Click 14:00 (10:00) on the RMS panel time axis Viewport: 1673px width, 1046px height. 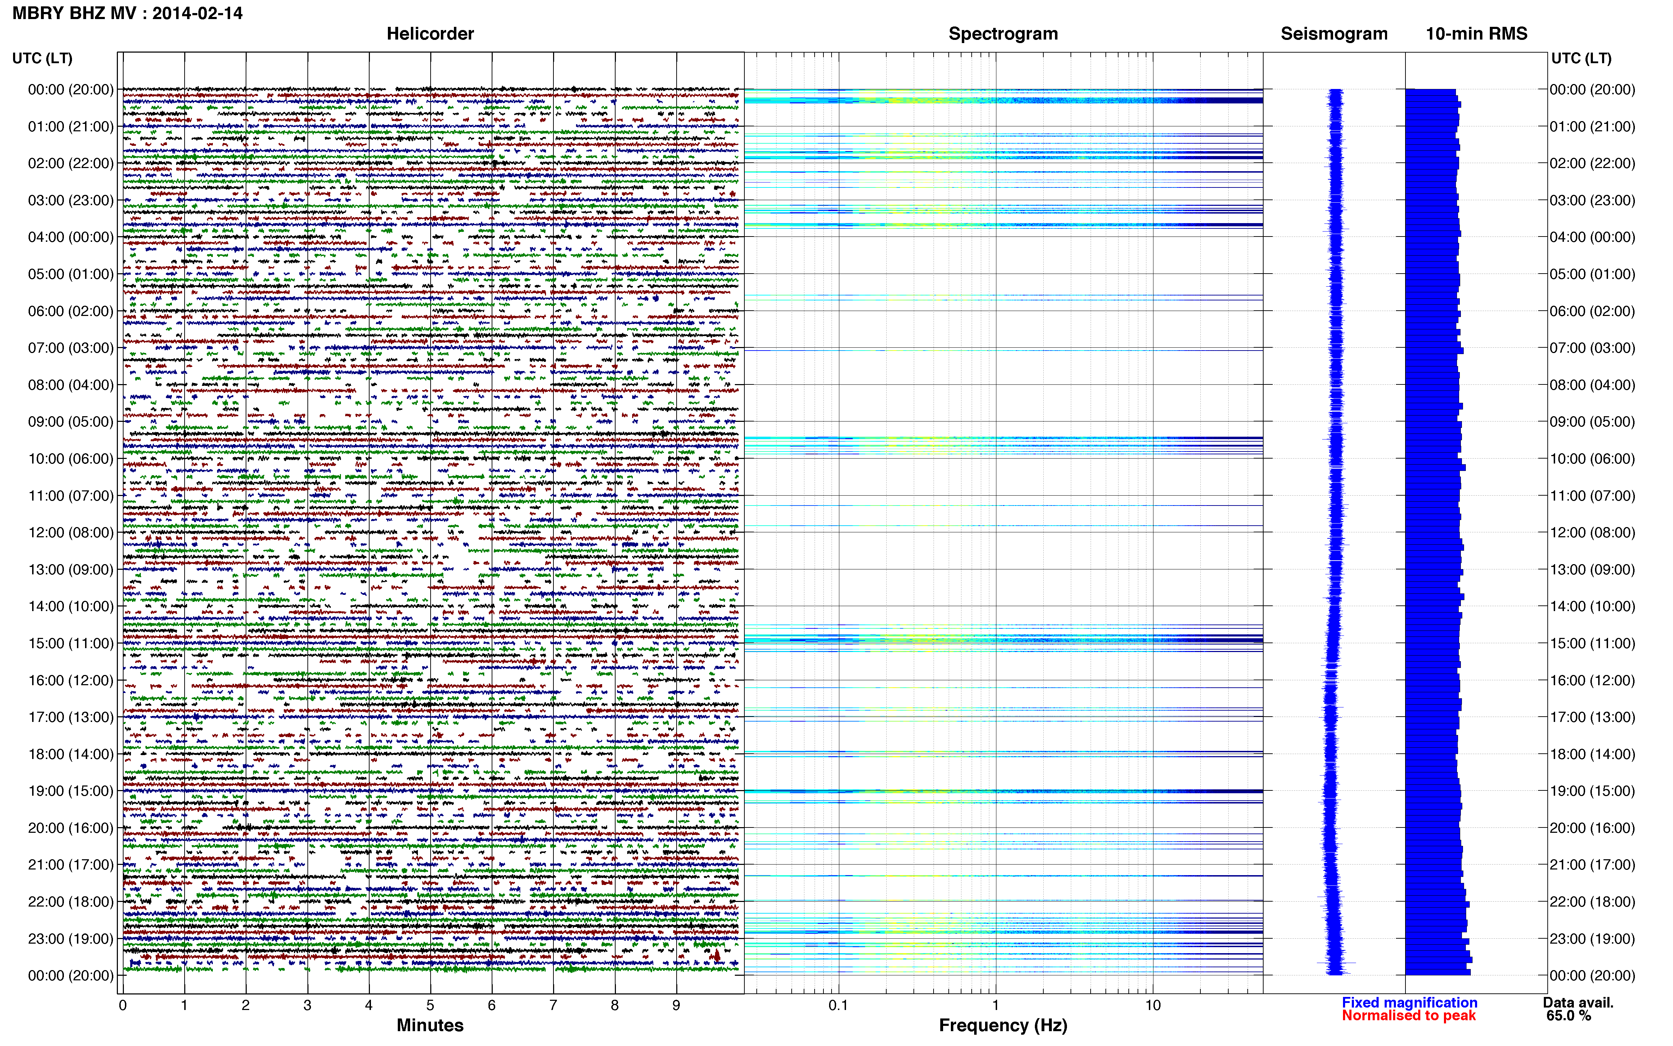click(1592, 606)
